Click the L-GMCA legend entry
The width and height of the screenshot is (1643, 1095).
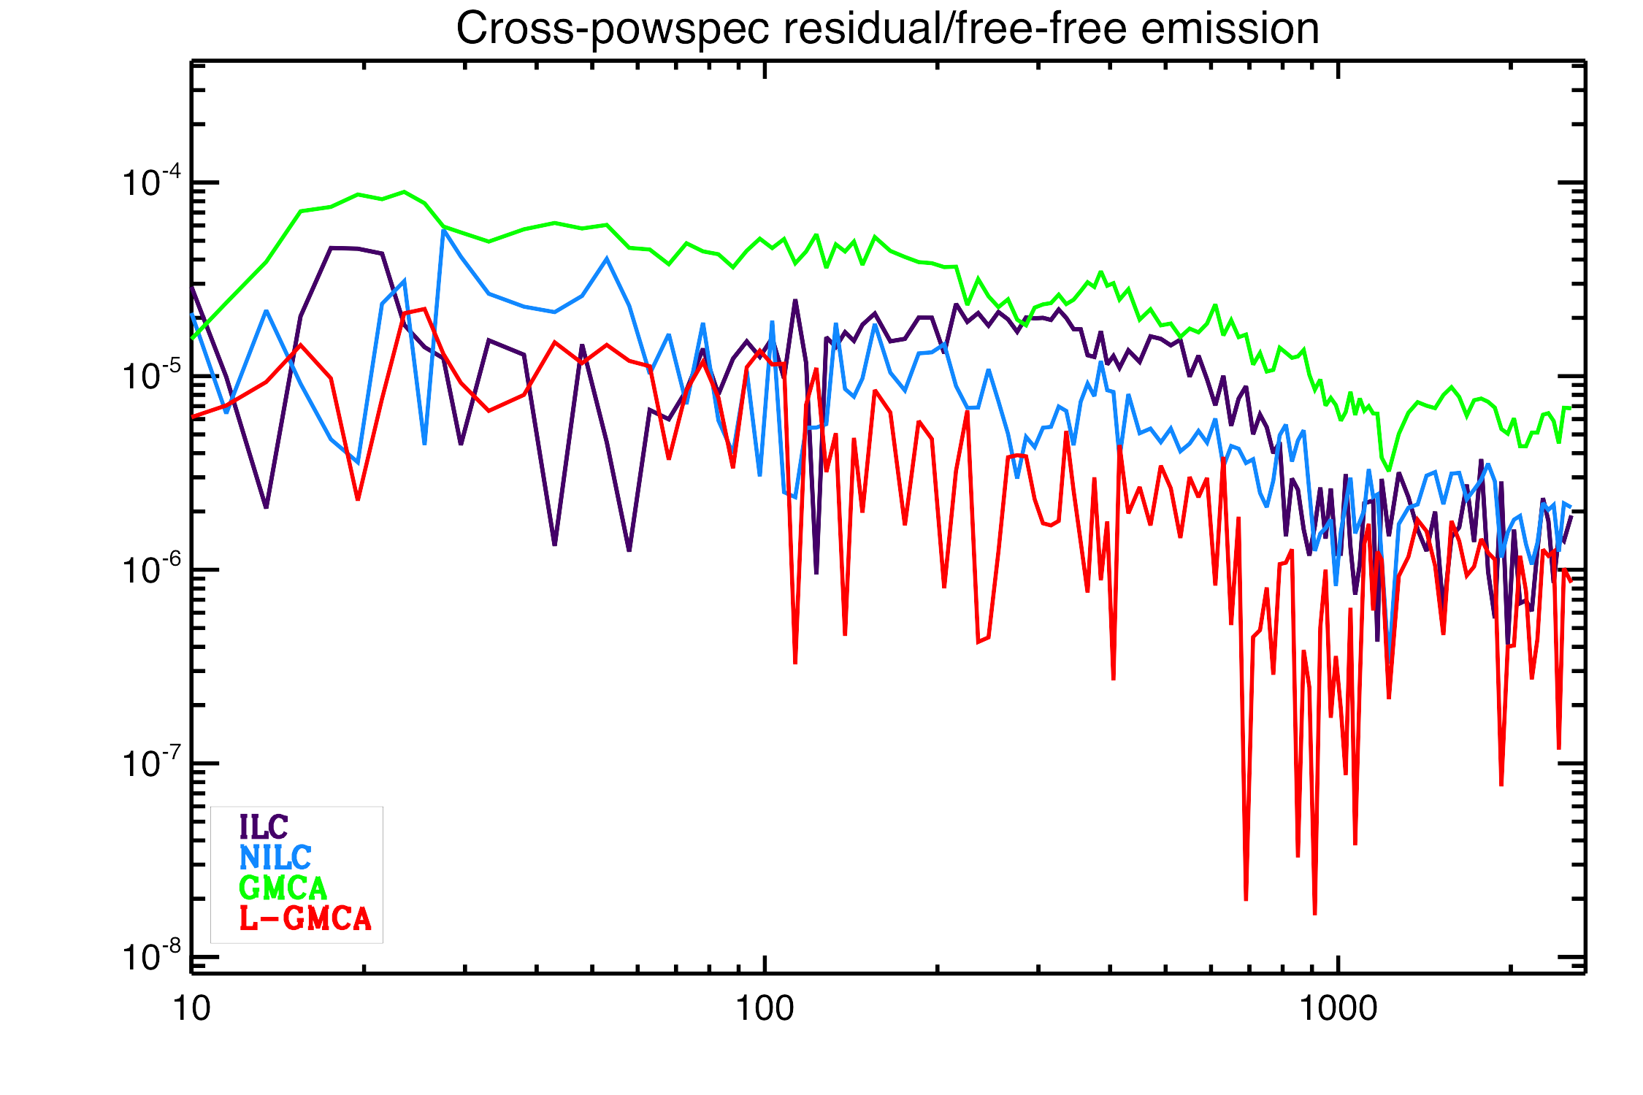coord(305,918)
